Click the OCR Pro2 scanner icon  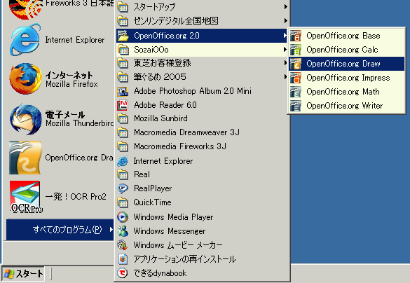[x=25, y=197]
